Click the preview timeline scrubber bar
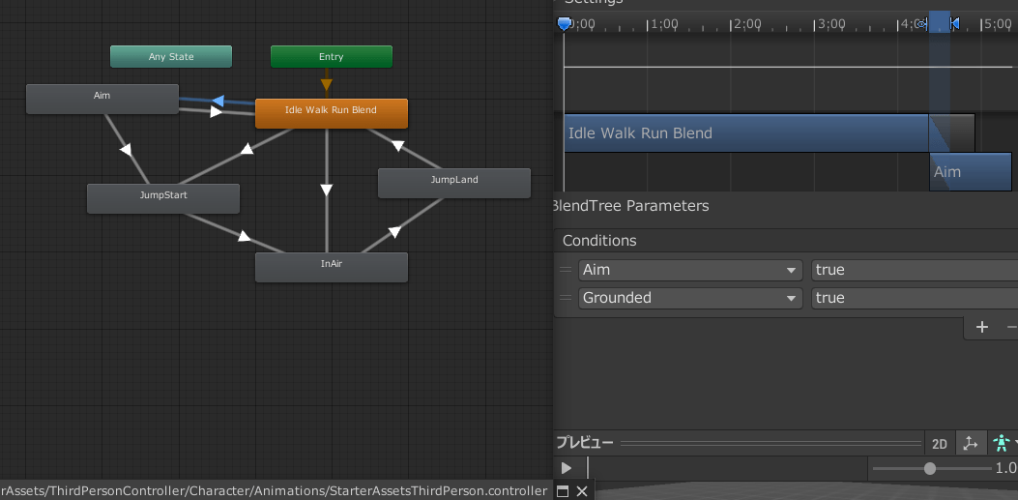The width and height of the screenshot is (1018, 500). (x=727, y=468)
